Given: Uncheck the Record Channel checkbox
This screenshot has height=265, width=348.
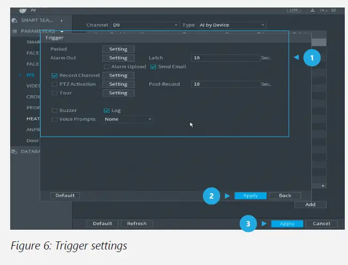Looking at the screenshot, I should pos(55,75).
